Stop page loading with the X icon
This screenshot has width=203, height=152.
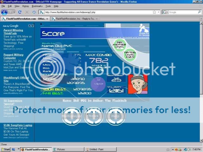27,12
